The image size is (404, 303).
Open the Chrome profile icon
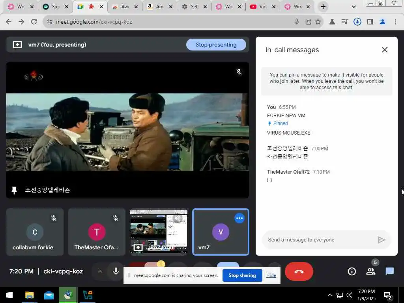[x=383, y=22]
